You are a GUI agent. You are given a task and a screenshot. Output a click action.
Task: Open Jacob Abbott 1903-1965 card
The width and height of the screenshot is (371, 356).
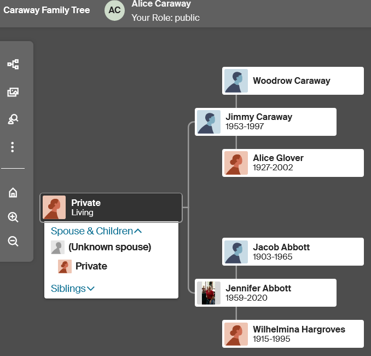click(x=293, y=251)
